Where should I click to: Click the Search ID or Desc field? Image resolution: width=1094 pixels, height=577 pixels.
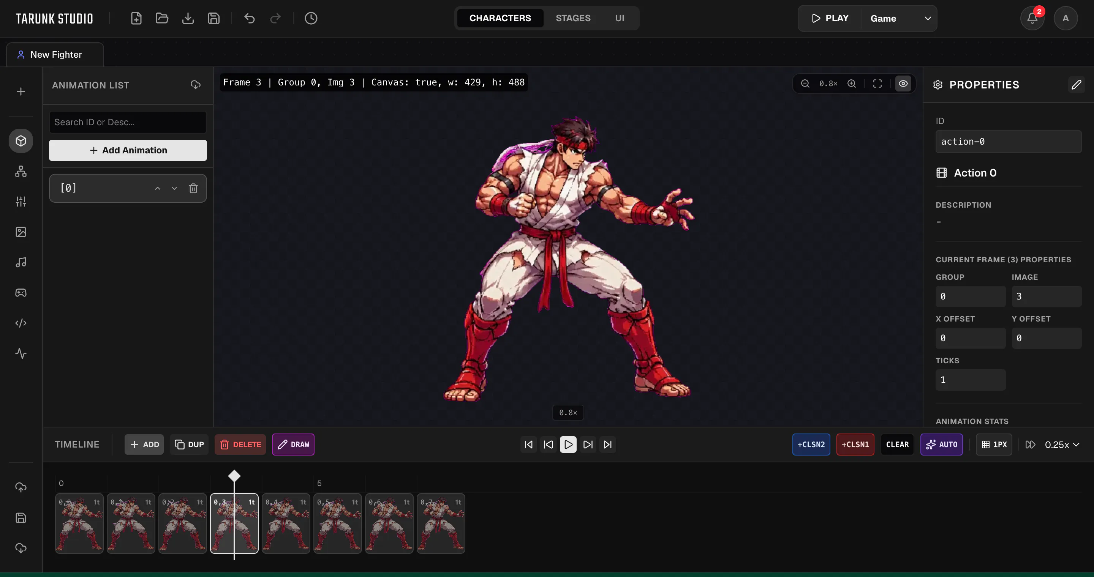pyautogui.click(x=128, y=122)
